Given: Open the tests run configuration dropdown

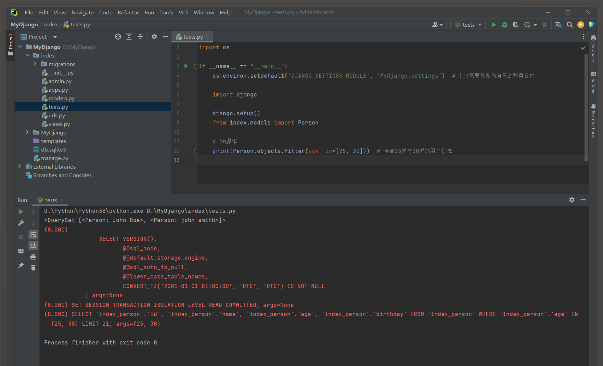Looking at the screenshot, I should 468,25.
